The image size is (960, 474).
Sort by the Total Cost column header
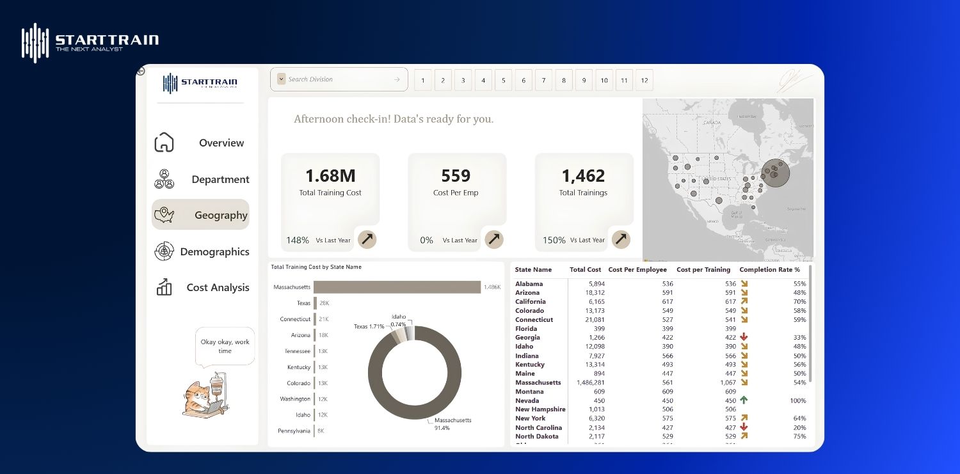click(585, 270)
